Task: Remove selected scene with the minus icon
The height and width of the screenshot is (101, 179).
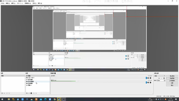Action: click(4, 93)
